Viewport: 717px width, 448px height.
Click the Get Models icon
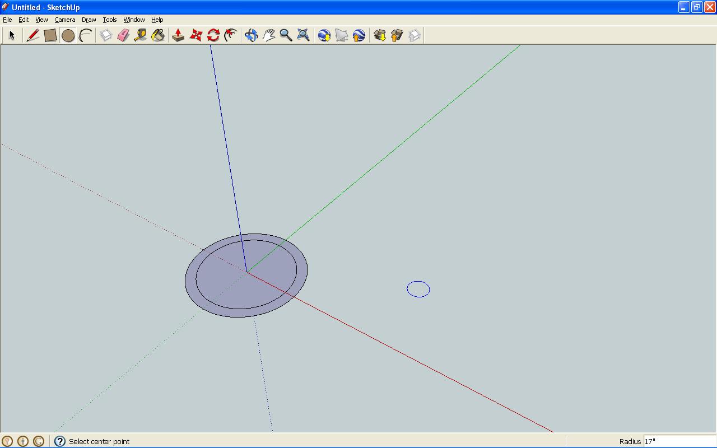point(379,35)
